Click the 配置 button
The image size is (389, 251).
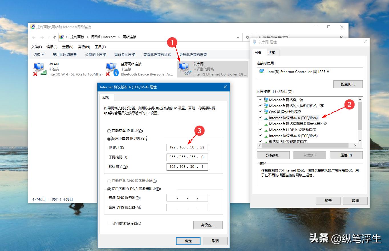[348, 84]
